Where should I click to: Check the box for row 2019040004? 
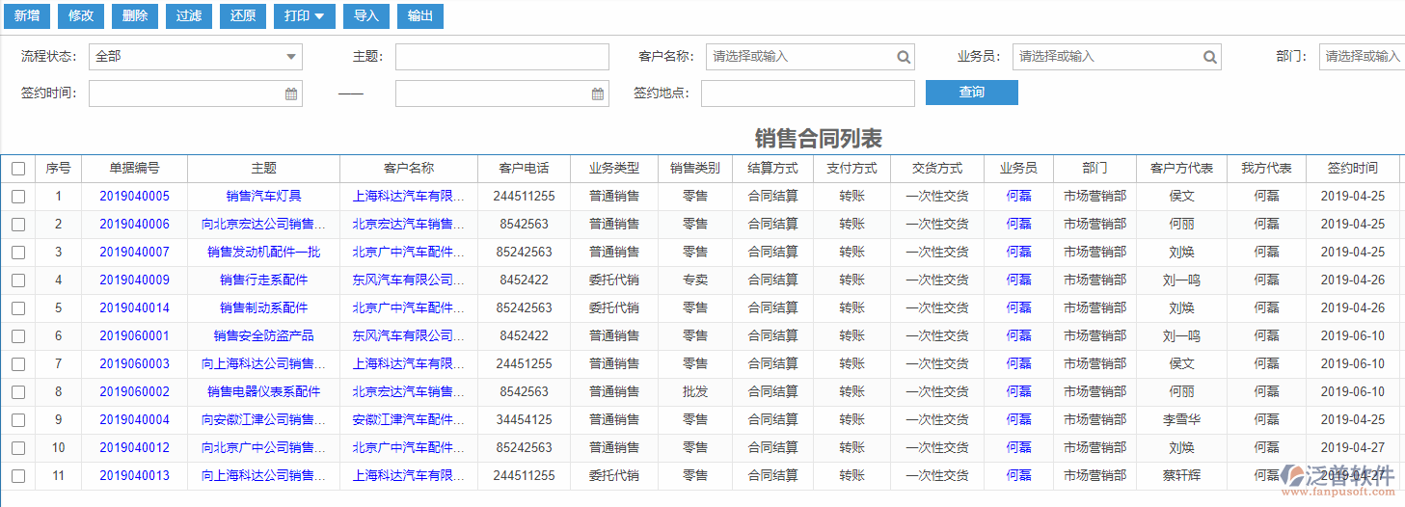click(18, 420)
